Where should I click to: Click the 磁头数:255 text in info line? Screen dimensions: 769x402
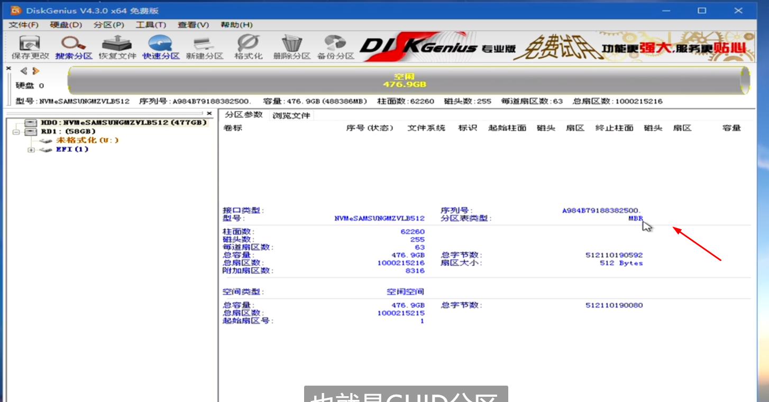click(x=468, y=101)
